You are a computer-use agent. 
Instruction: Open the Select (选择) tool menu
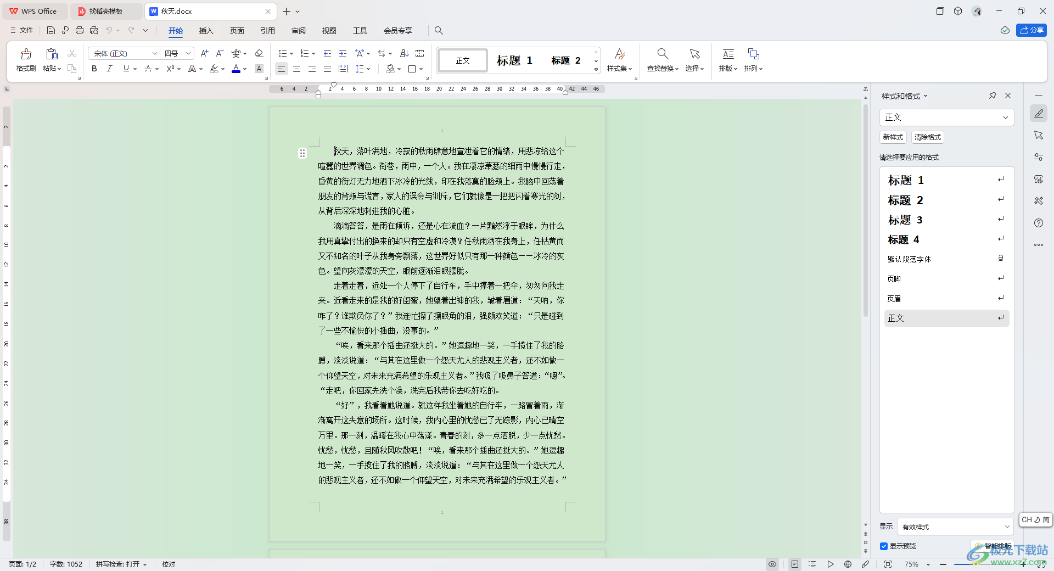(694, 60)
